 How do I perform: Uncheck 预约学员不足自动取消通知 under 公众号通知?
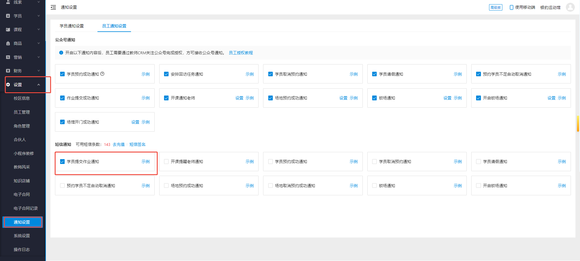tap(478, 74)
